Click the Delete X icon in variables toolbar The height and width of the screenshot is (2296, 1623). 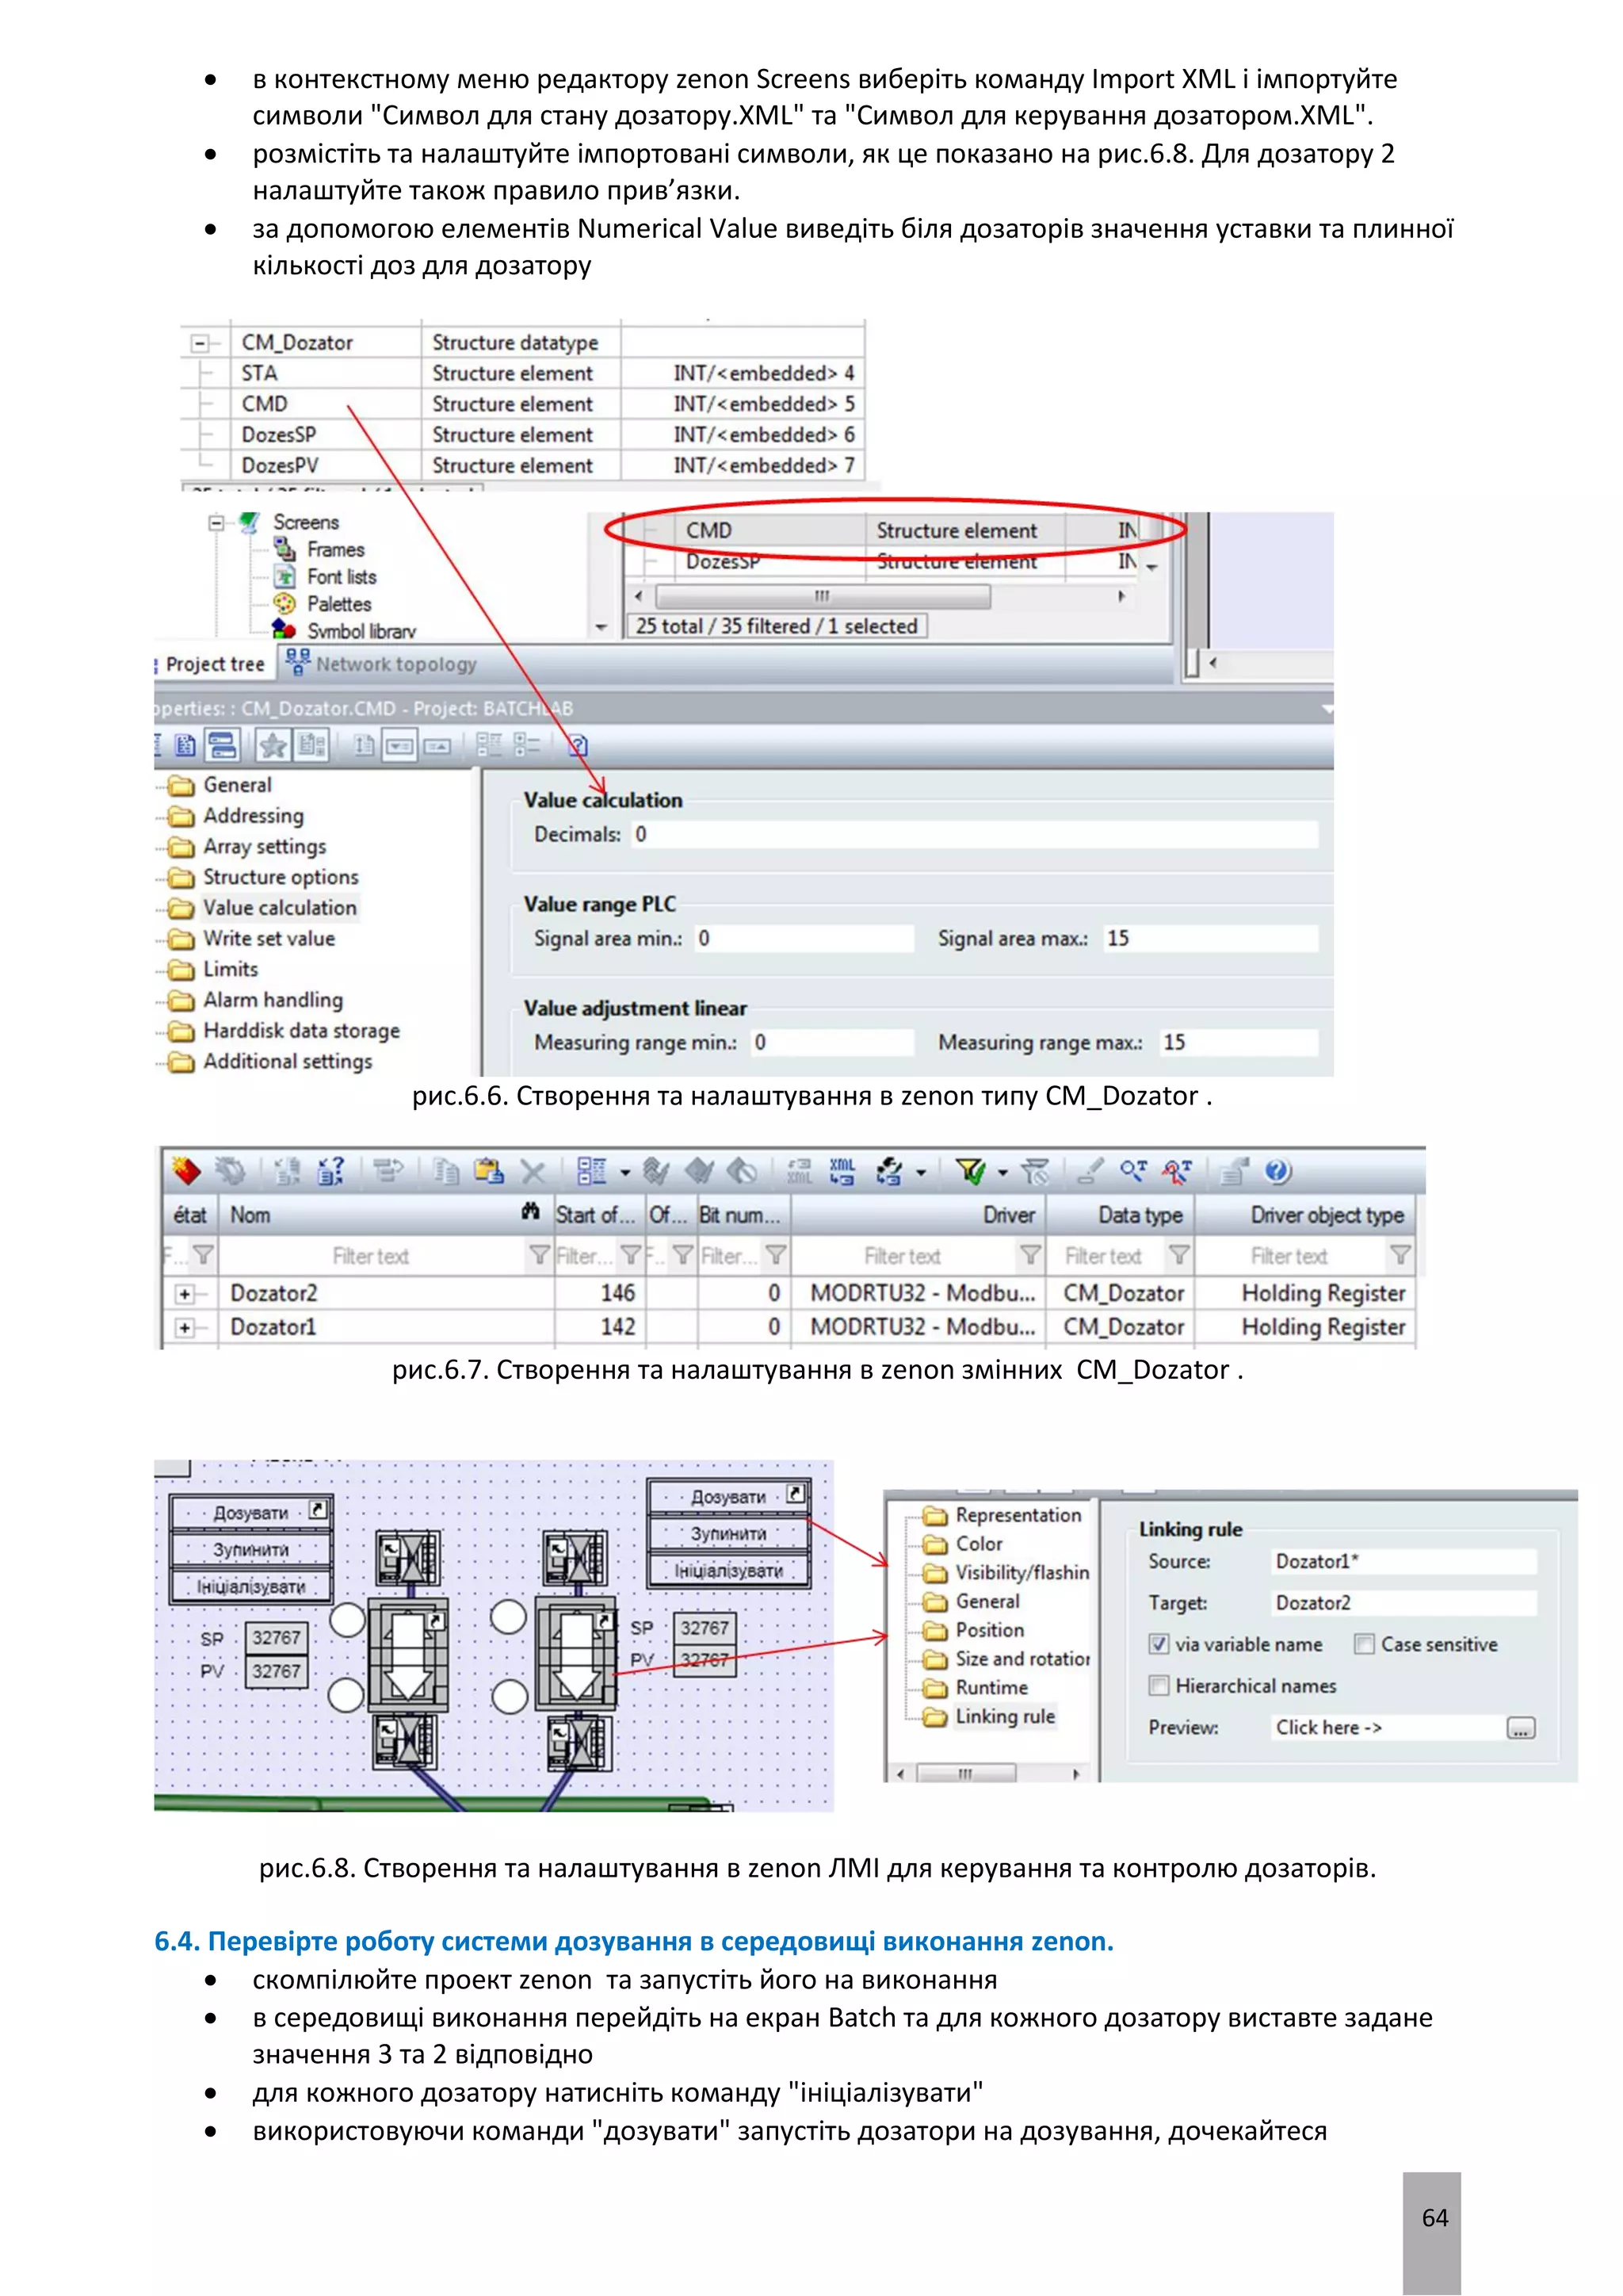coord(533,1171)
